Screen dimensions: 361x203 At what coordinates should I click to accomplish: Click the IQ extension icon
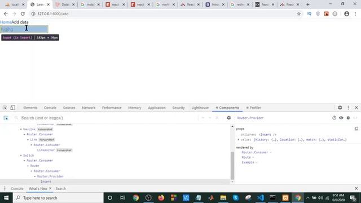tap(309, 14)
